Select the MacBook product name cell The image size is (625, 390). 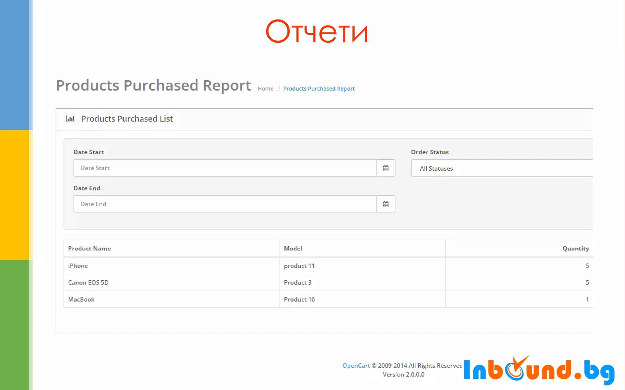click(172, 299)
